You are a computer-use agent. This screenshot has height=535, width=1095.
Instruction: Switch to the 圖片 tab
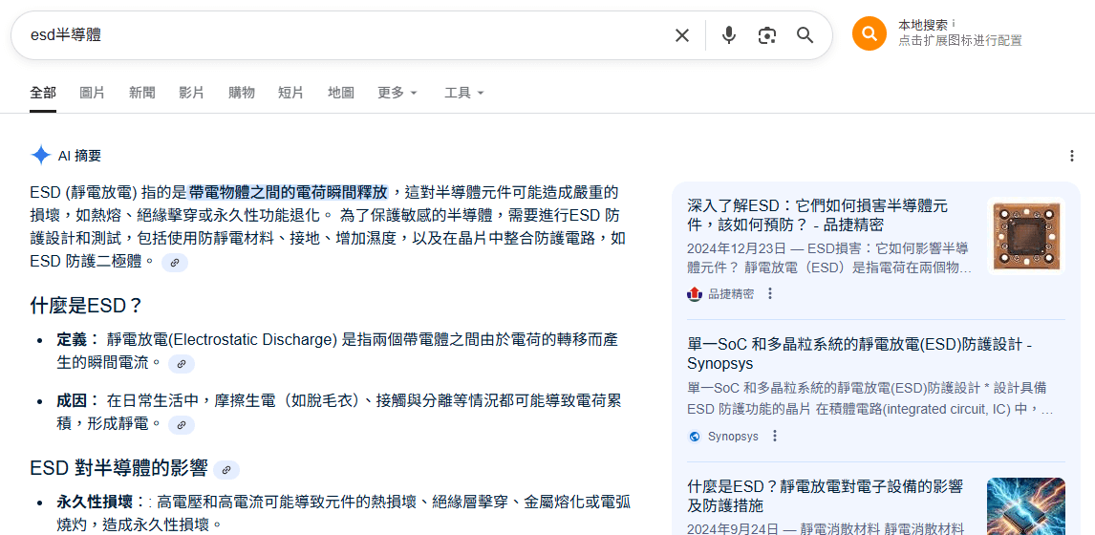93,93
